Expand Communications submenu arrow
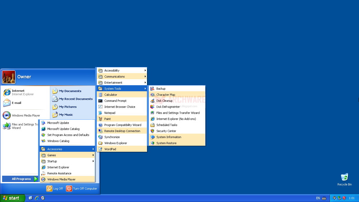This screenshot has width=359, height=202. (145, 77)
